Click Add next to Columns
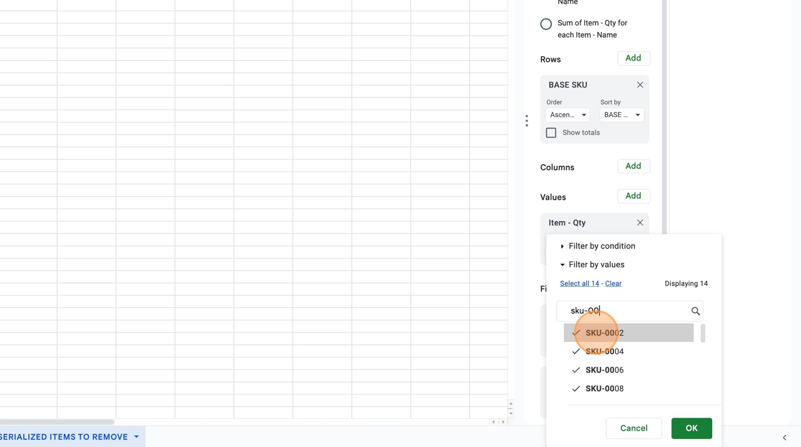The height and width of the screenshot is (447, 801). [633, 166]
